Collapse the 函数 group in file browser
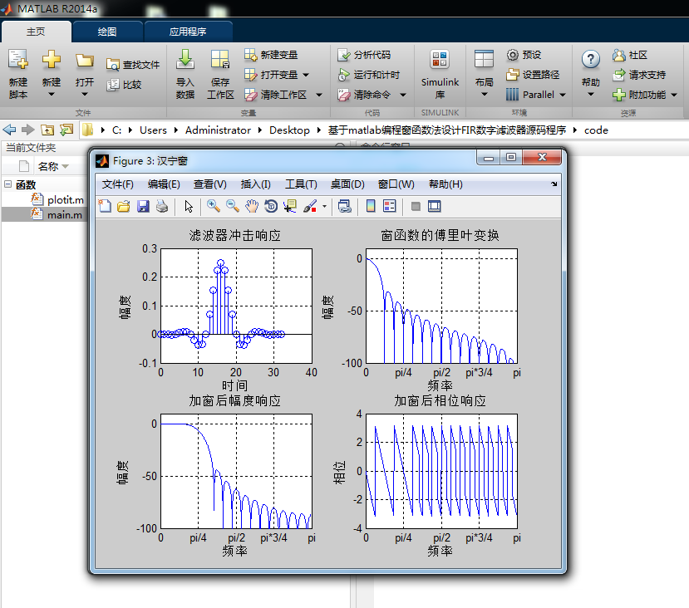The height and width of the screenshot is (608, 689). (8, 184)
